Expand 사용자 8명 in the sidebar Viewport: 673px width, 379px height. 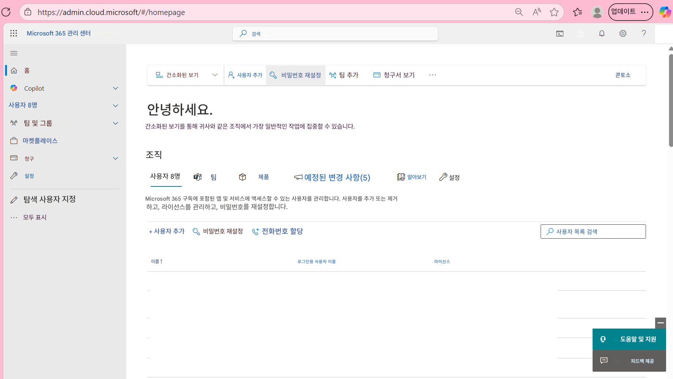click(116, 106)
